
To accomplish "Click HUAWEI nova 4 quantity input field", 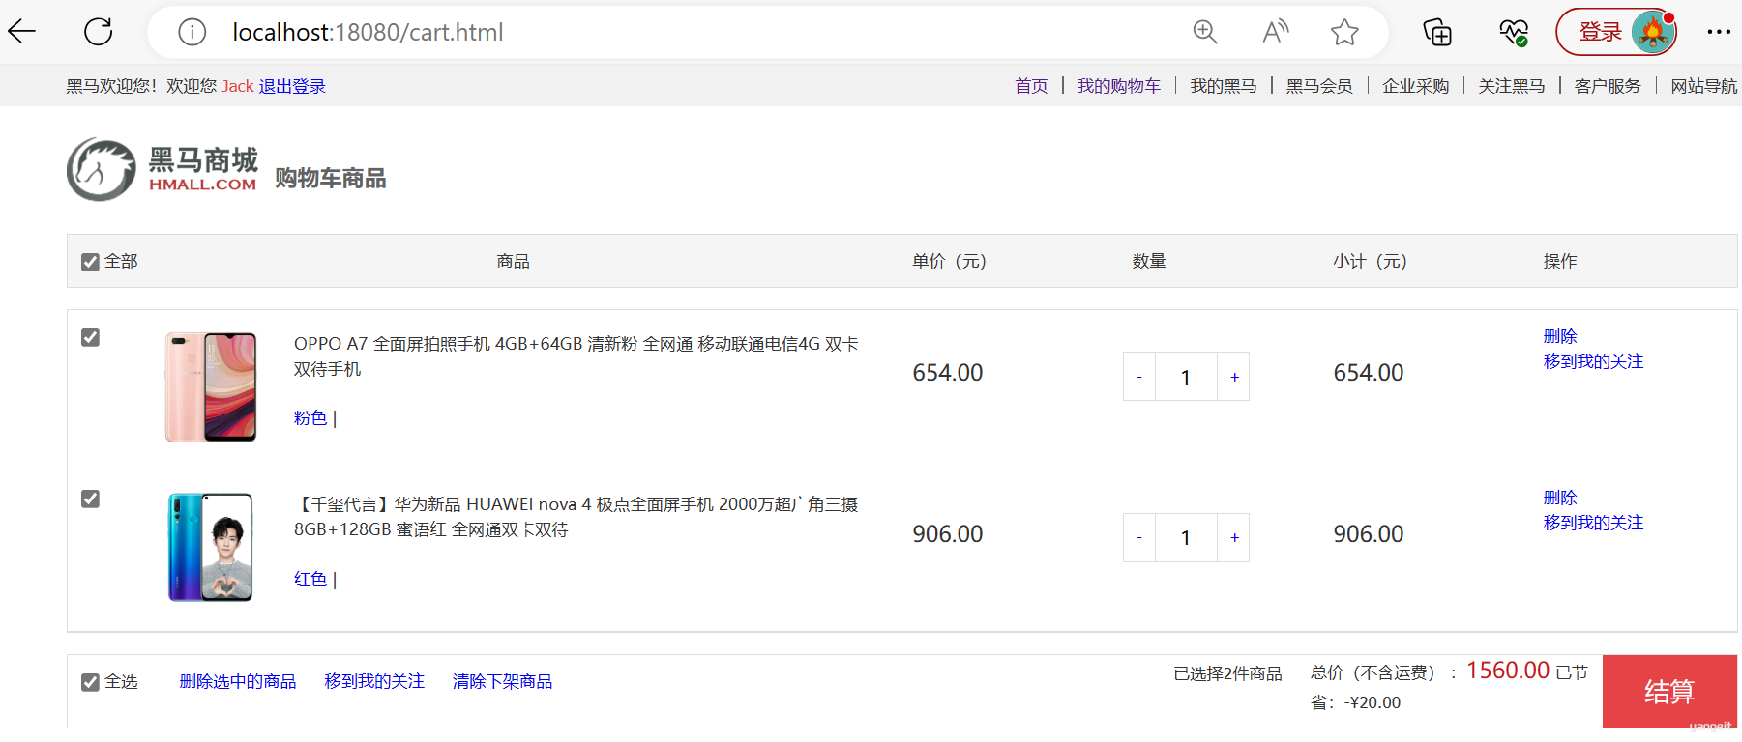I will [x=1186, y=538].
